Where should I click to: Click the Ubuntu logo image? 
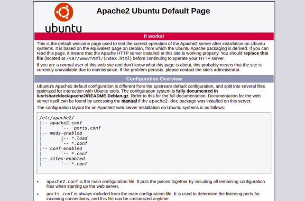[x=64, y=17]
